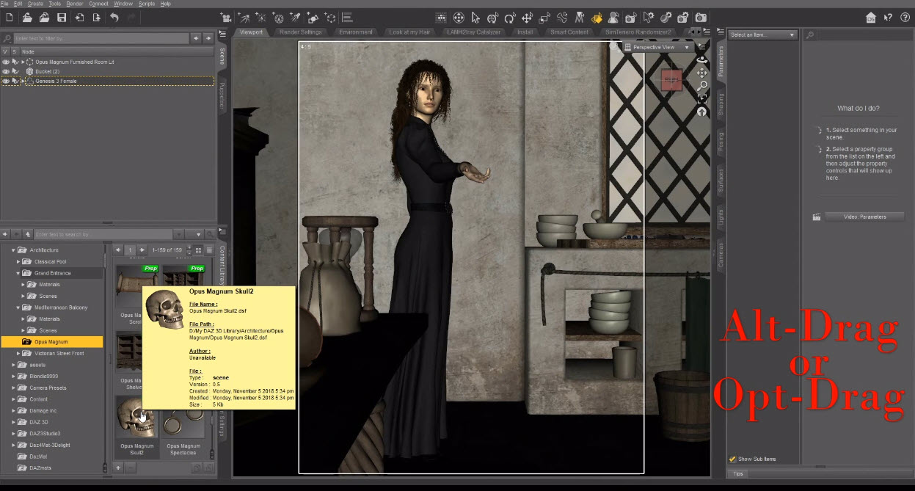Open the Render menu
915x491 pixels.
[75, 4]
